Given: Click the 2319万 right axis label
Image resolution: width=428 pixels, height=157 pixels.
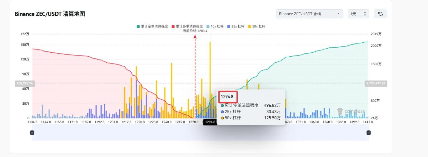Looking at the screenshot, I should tap(376, 34).
